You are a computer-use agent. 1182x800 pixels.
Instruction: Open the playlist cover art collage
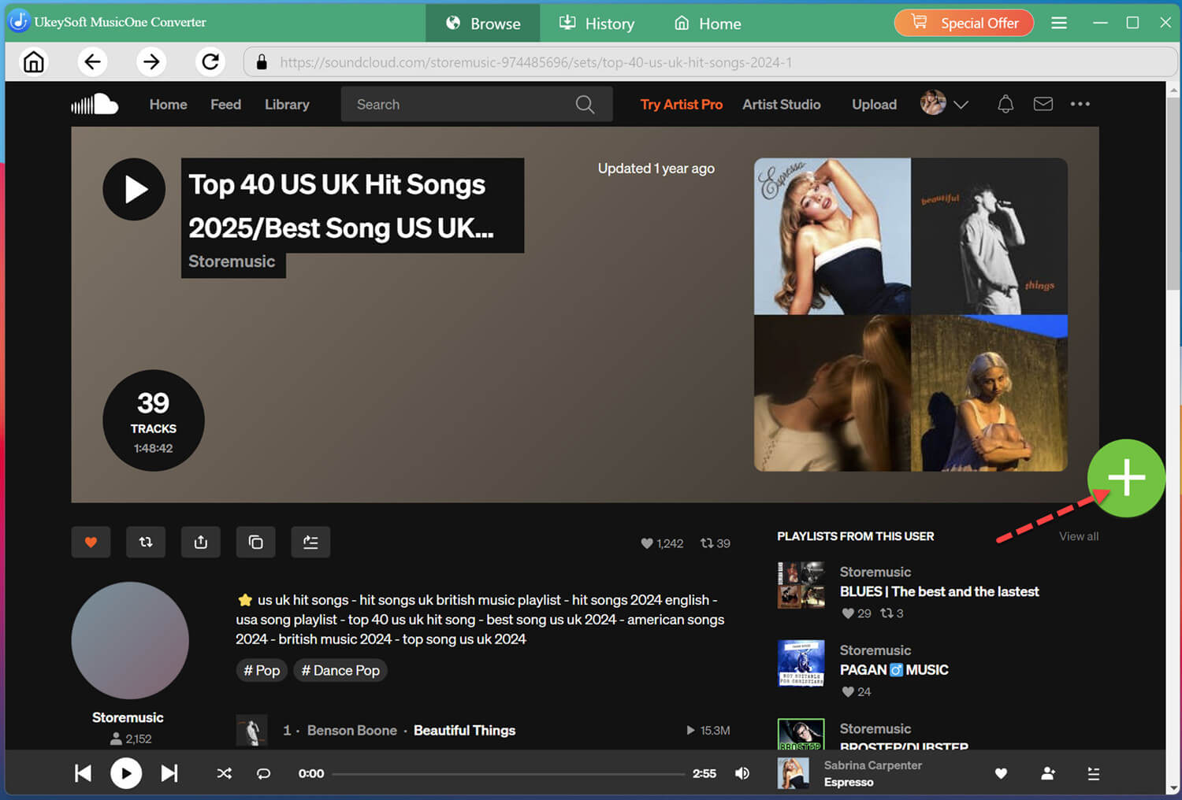[911, 315]
